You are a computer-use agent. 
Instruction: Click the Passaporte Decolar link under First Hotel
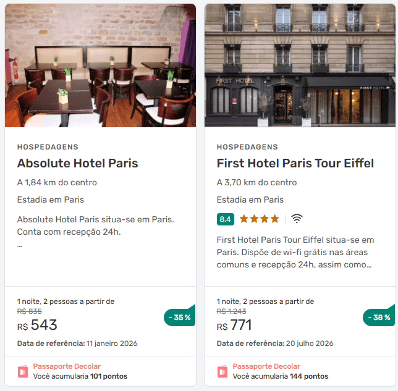click(x=266, y=366)
